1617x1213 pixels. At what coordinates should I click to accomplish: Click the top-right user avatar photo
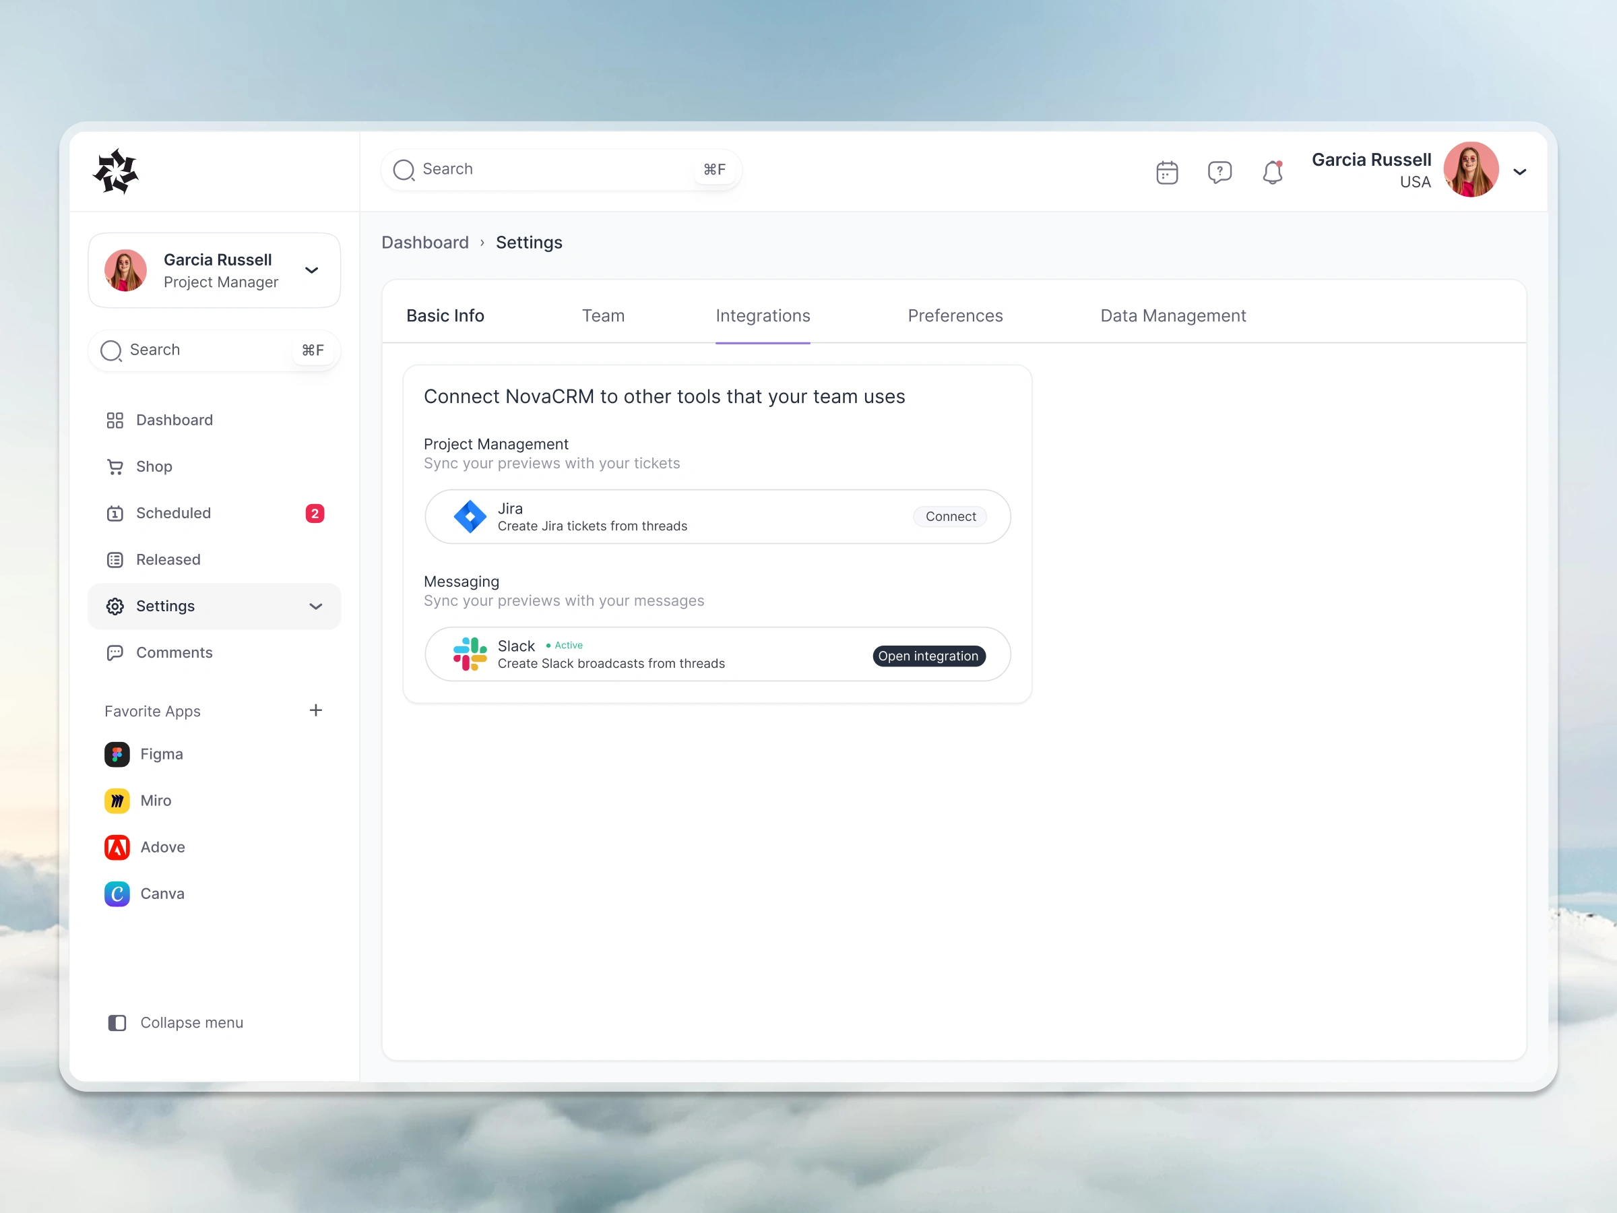coord(1471,170)
